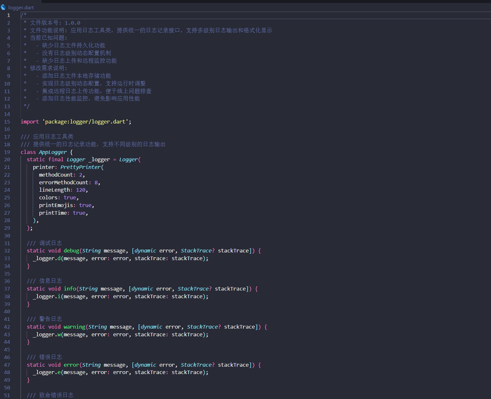The image size is (491, 399).
Task: Click the '_logger.i' call on line 38
Action: 47,297
